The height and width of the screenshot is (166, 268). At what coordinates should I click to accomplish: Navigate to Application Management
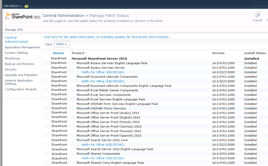23,47
